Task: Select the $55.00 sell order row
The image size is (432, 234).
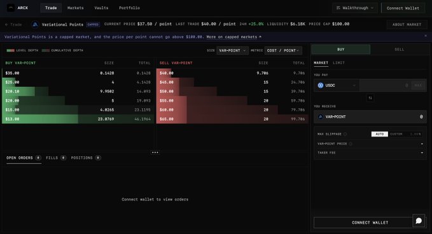Action: tap(232, 100)
